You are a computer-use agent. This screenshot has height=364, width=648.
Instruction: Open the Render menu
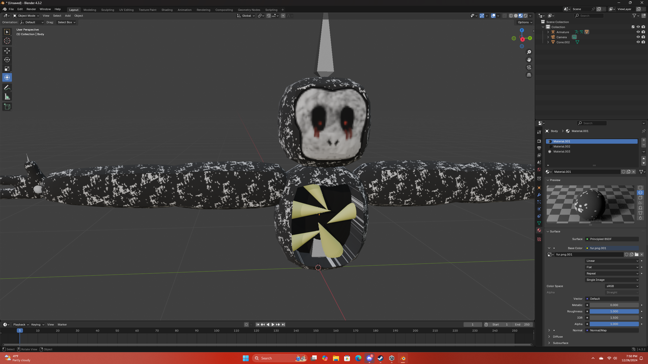click(x=31, y=9)
